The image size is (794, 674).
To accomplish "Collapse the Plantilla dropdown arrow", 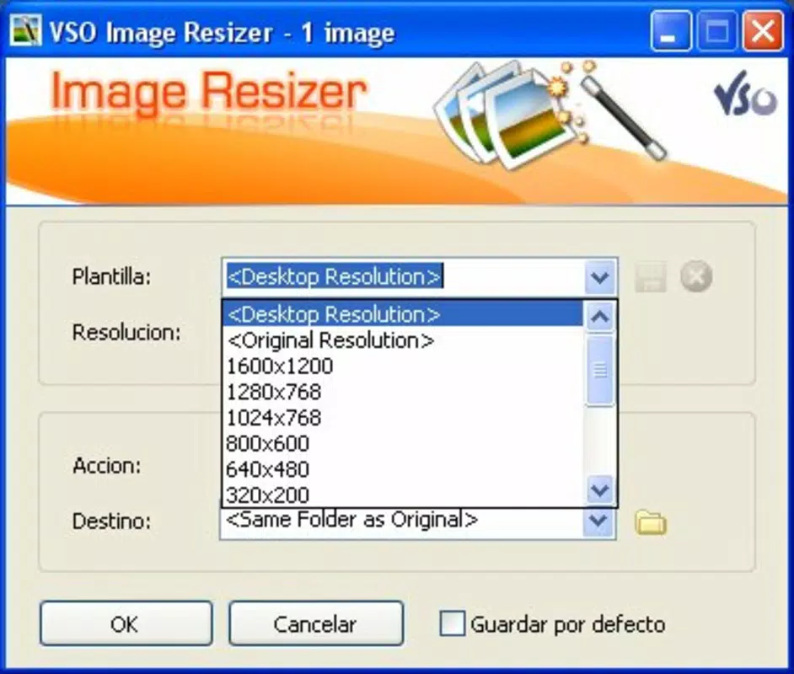I will point(600,277).
